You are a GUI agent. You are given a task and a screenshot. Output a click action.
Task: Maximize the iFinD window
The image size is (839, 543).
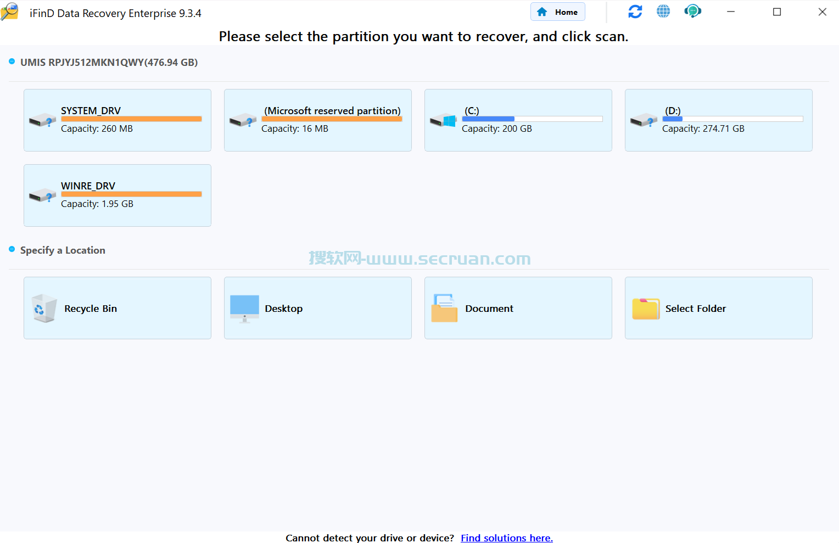(x=777, y=12)
